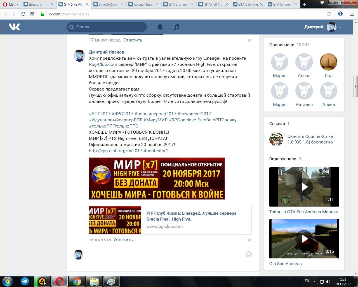The width and height of the screenshot is (358, 287).
Task: Click Ответить on the 17 minutes comment
Action: (x=133, y=40)
